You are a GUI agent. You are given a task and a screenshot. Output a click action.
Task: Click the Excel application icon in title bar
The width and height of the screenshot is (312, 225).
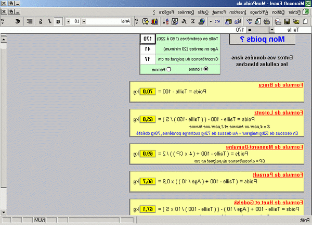[x=308, y=3]
